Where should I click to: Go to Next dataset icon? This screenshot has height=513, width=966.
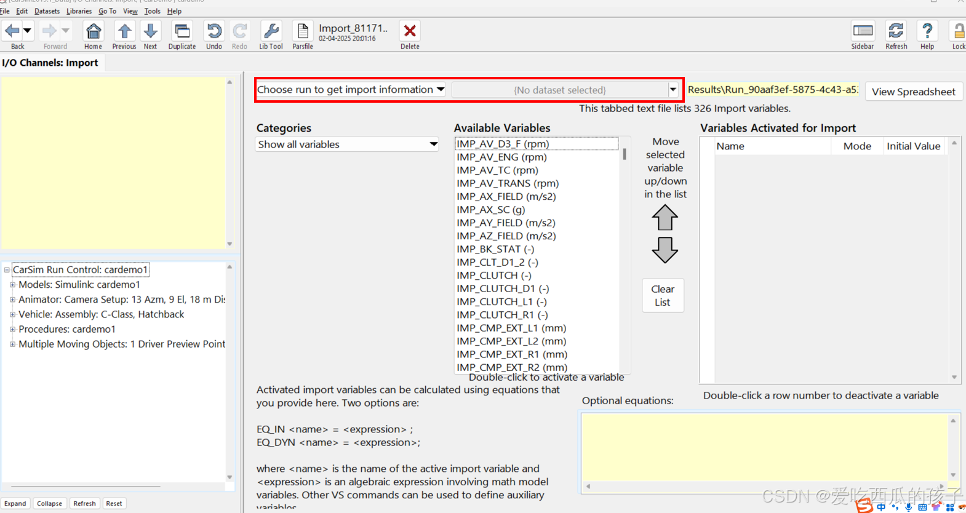tap(150, 31)
